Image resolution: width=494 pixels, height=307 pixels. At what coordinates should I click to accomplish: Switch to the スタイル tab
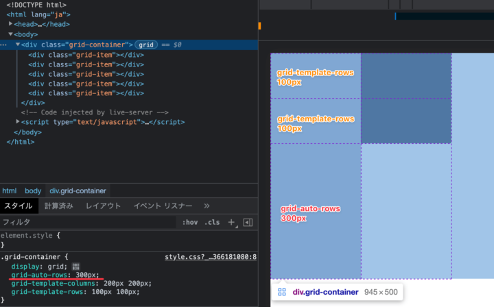(19, 206)
